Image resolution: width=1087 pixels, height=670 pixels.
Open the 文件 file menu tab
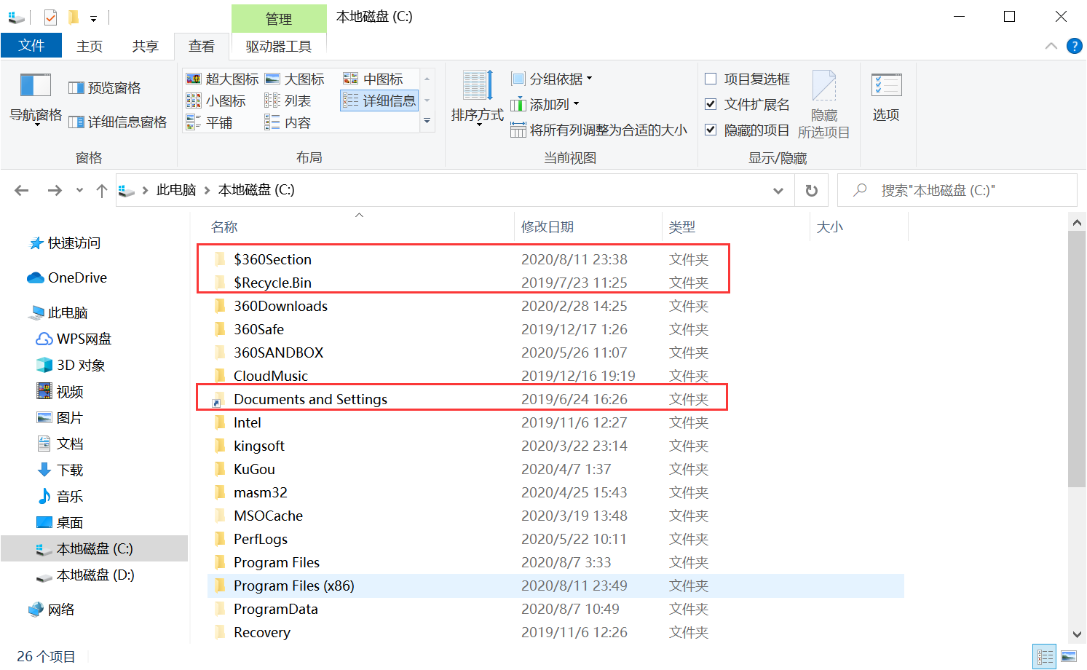click(x=31, y=45)
